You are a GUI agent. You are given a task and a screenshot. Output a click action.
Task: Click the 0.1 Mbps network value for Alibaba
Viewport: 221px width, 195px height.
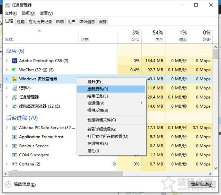click(x=202, y=128)
